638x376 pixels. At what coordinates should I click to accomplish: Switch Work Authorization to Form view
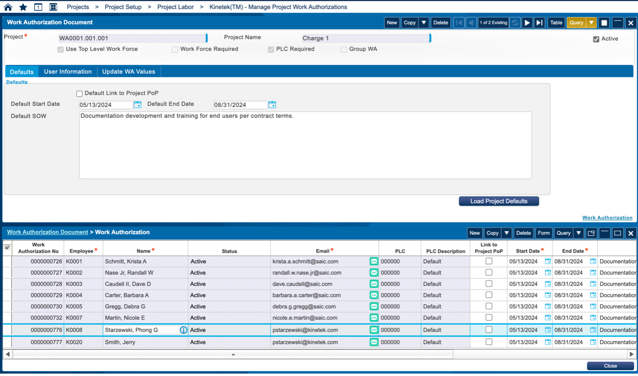544,233
